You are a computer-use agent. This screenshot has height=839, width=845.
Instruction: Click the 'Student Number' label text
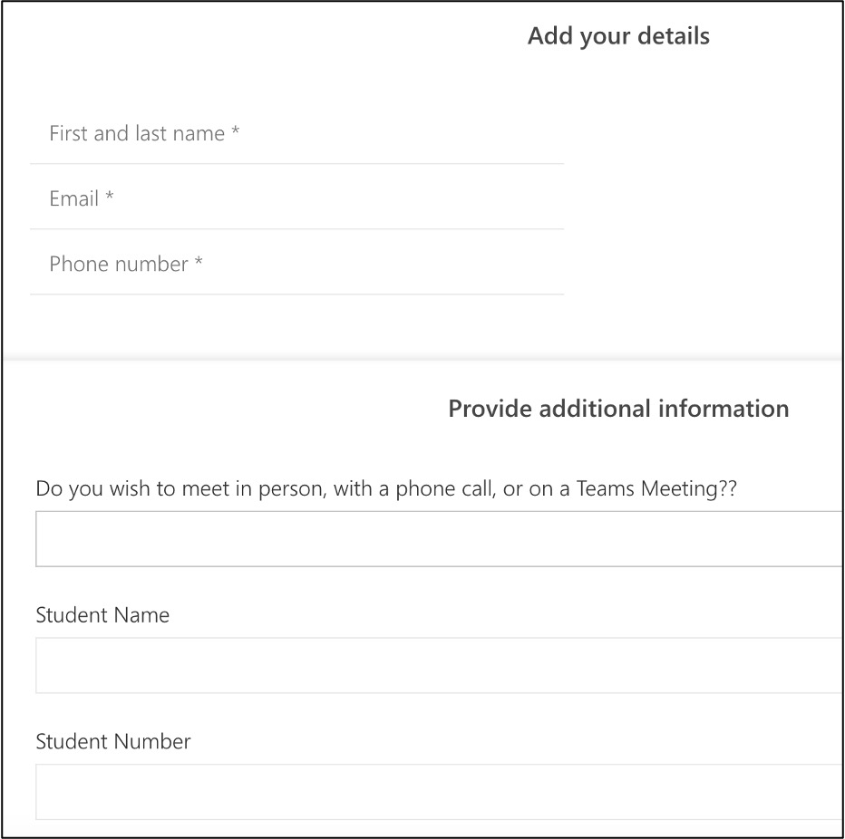(x=113, y=742)
